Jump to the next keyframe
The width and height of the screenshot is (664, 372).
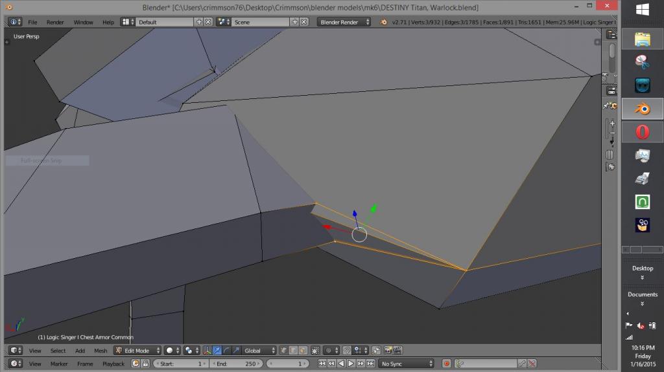361,364
